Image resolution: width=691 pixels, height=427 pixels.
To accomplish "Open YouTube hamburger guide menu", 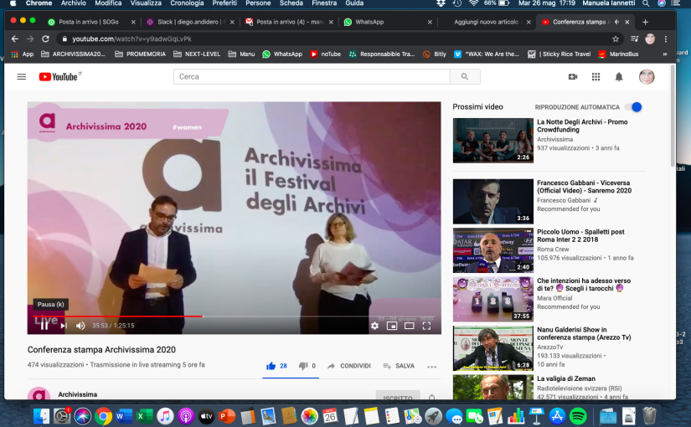I will click(x=22, y=77).
